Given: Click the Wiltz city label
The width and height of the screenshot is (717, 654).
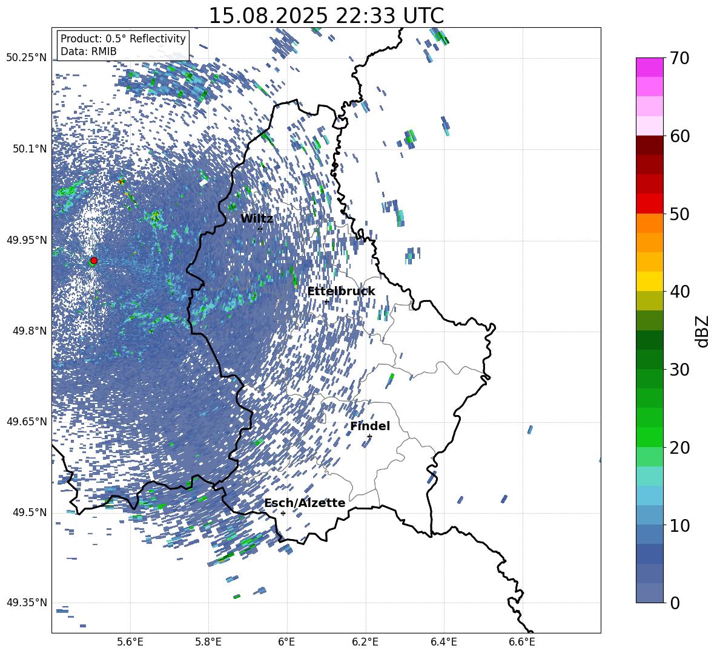Looking at the screenshot, I should point(257,219).
